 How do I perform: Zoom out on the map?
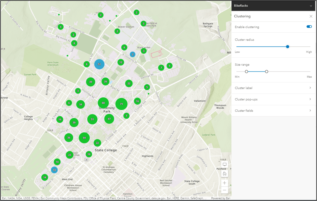coord(224,190)
